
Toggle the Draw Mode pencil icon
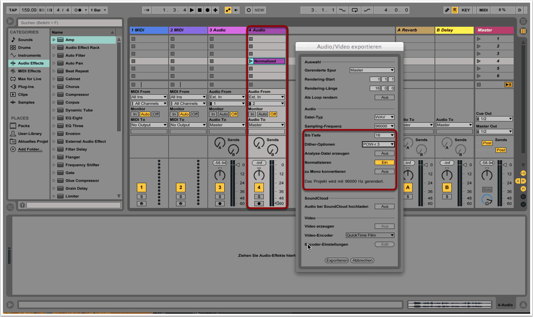pyautogui.click(x=447, y=10)
